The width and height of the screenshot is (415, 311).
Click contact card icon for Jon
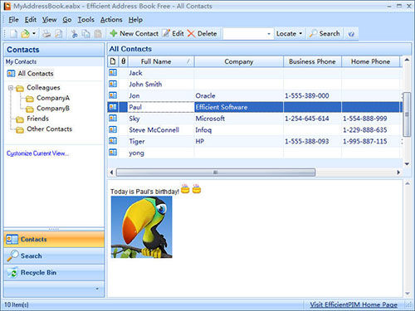tap(113, 95)
